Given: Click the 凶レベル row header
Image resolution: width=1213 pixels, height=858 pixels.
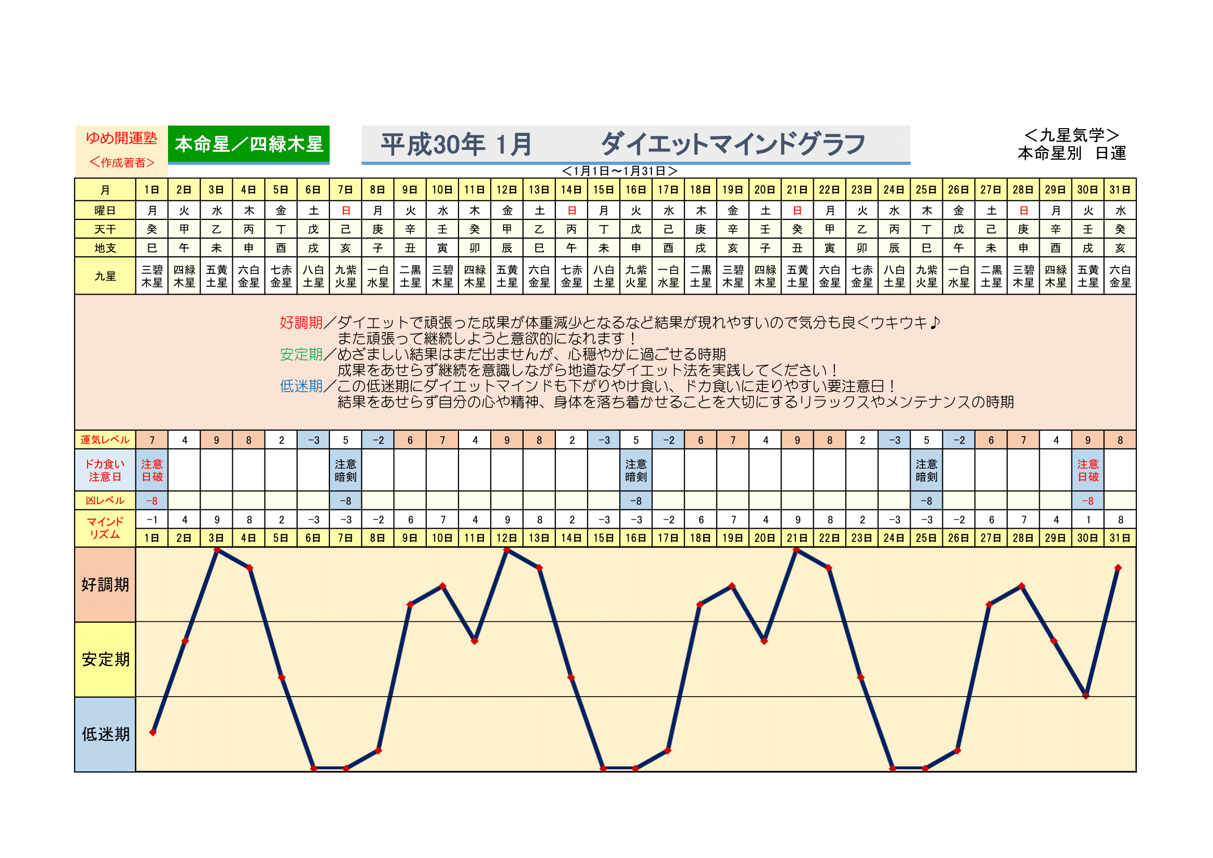Looking at the screenshot, I should (105, 500).
